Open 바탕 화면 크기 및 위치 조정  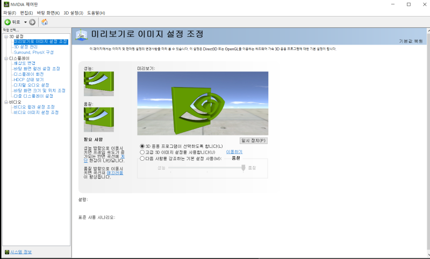click(x=39, y=90)
